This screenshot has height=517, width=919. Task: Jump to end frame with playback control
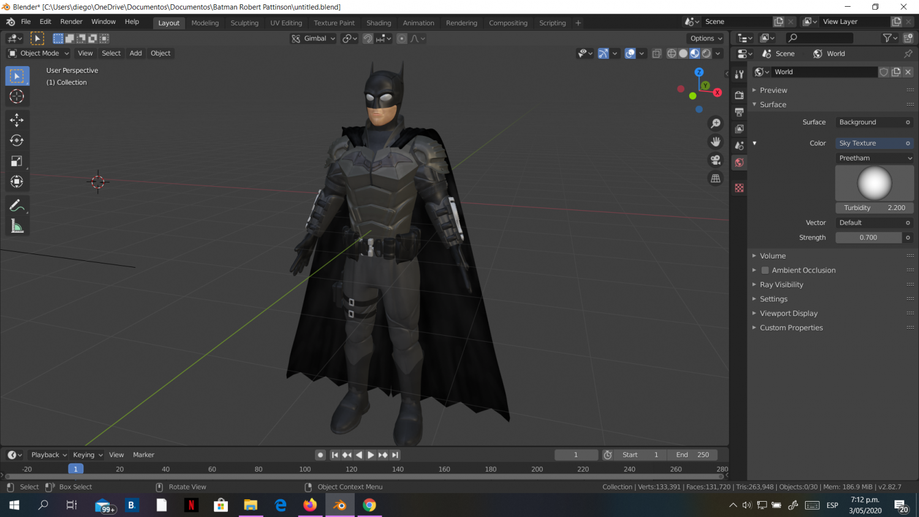(x=394, y=455)
